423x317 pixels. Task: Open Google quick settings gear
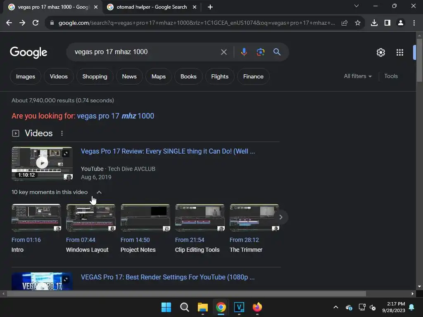coord(380,52)
